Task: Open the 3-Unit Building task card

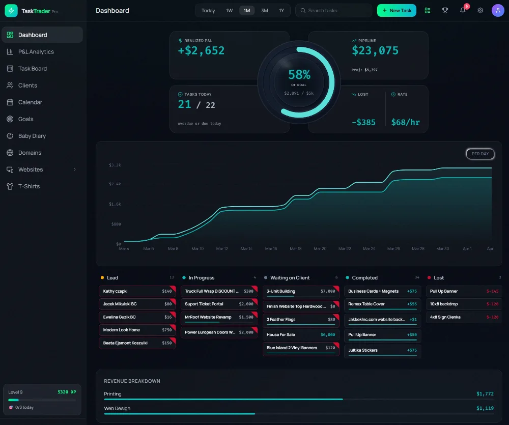Action: coord(301,292)
